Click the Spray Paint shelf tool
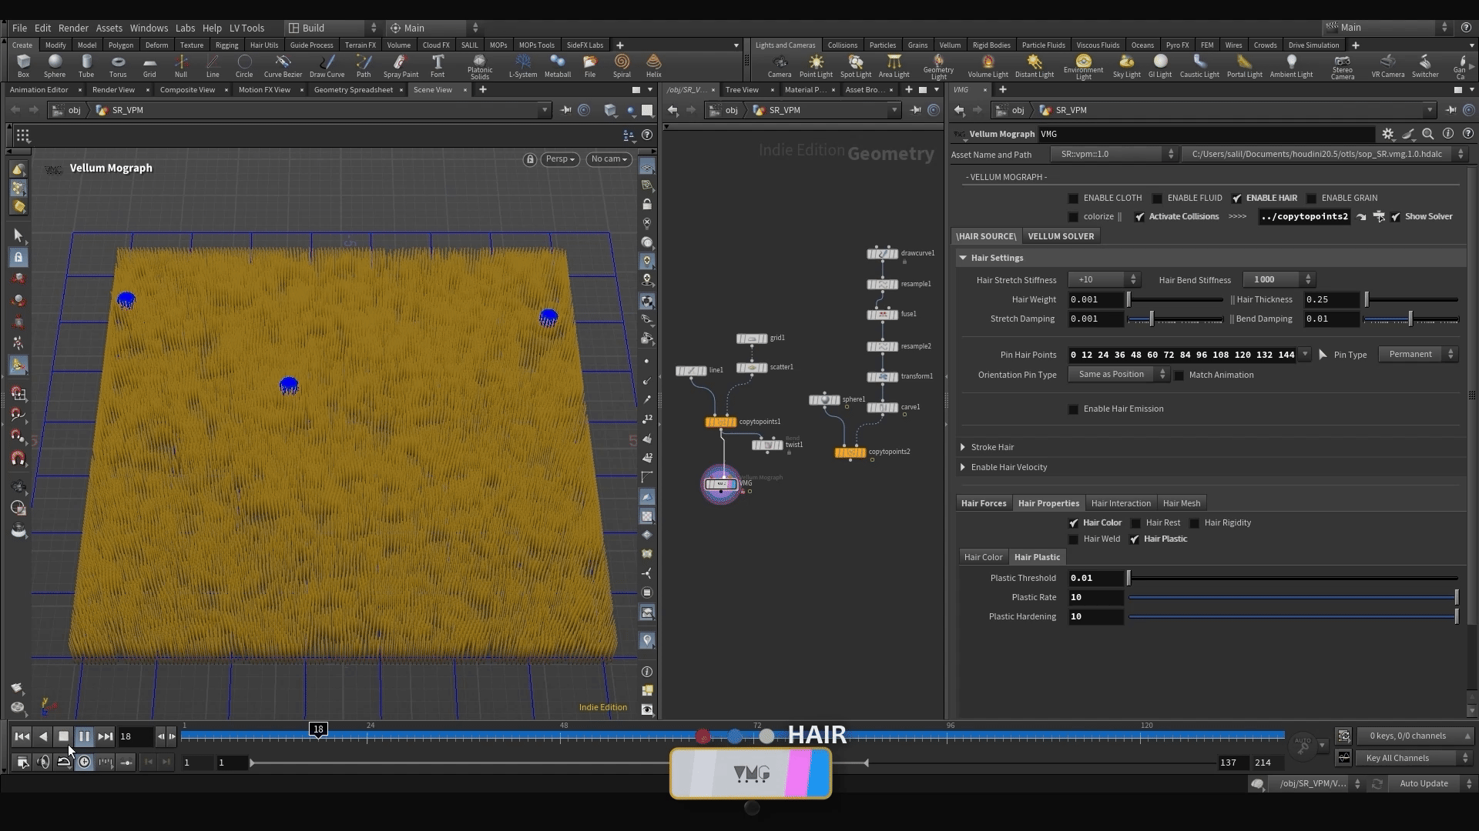This screenshot has width=1479, height=831. pos(401,65)
